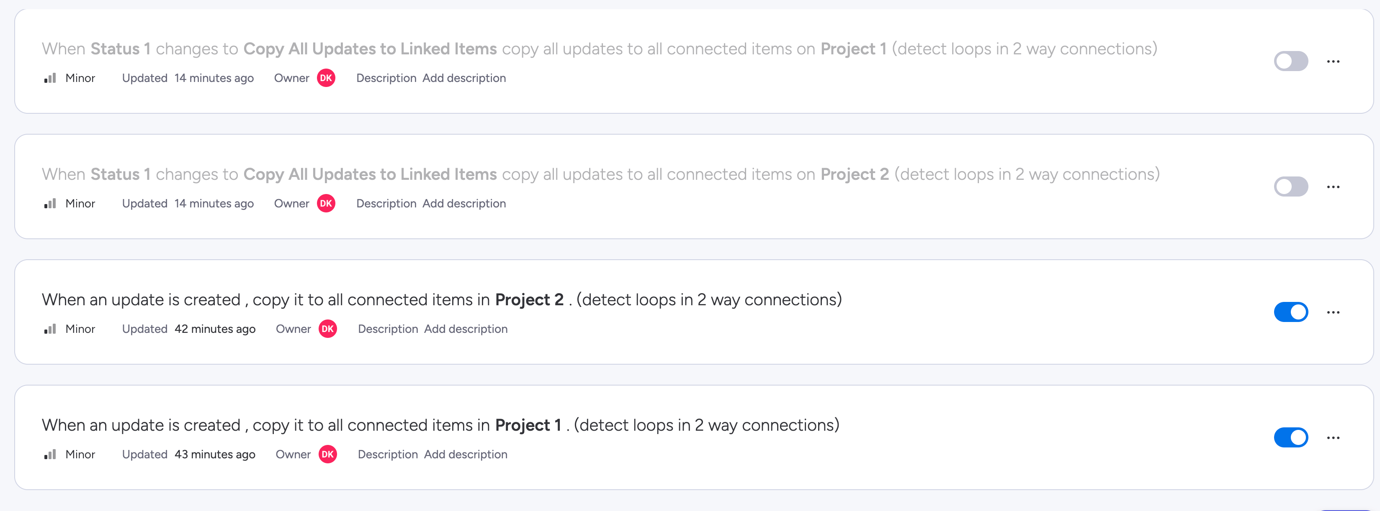Enable the Status 1 Project 1 automation toggle

coord(1290,61)
